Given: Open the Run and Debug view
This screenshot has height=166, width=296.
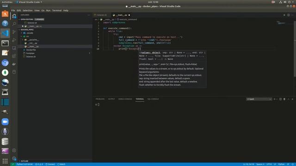Looking at the screenshot, I should [x=14, y=40].
